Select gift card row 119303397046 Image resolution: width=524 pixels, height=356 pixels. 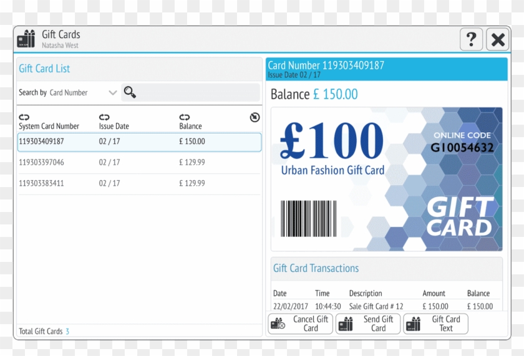click(139, 163)
